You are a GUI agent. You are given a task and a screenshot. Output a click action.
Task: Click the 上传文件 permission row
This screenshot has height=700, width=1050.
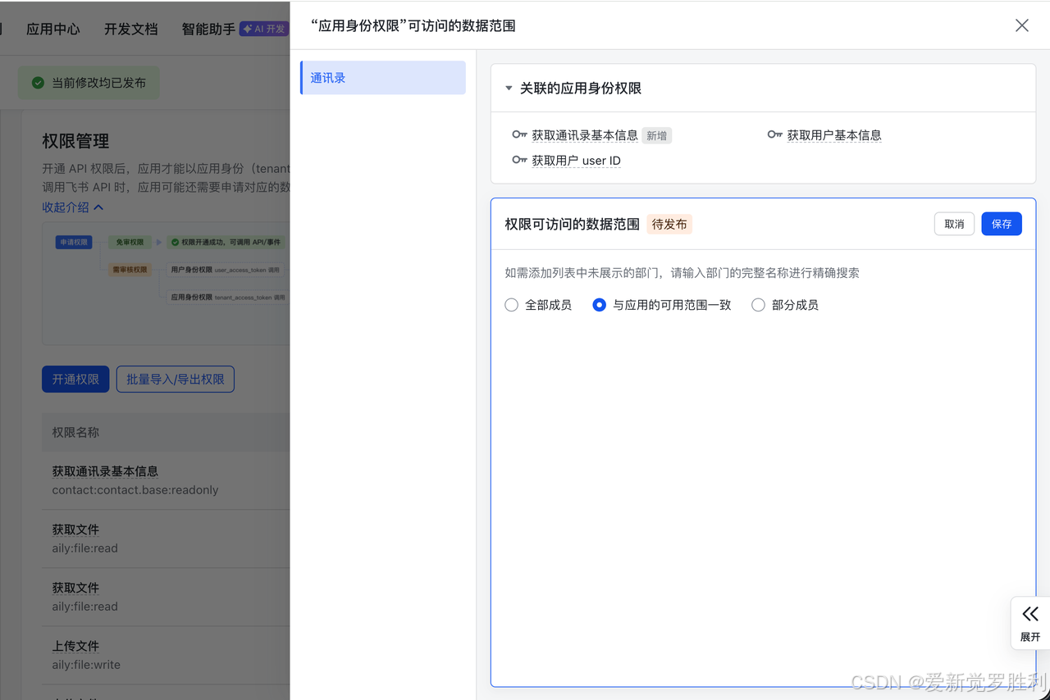[166, 655]
